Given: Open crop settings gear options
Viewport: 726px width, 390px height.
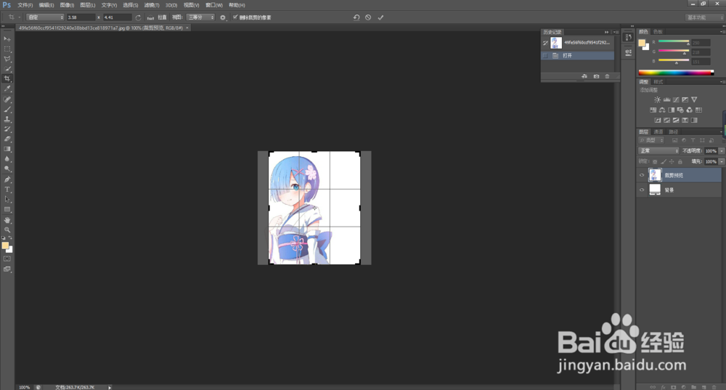Looking at the screenshot, I should 223,17.
